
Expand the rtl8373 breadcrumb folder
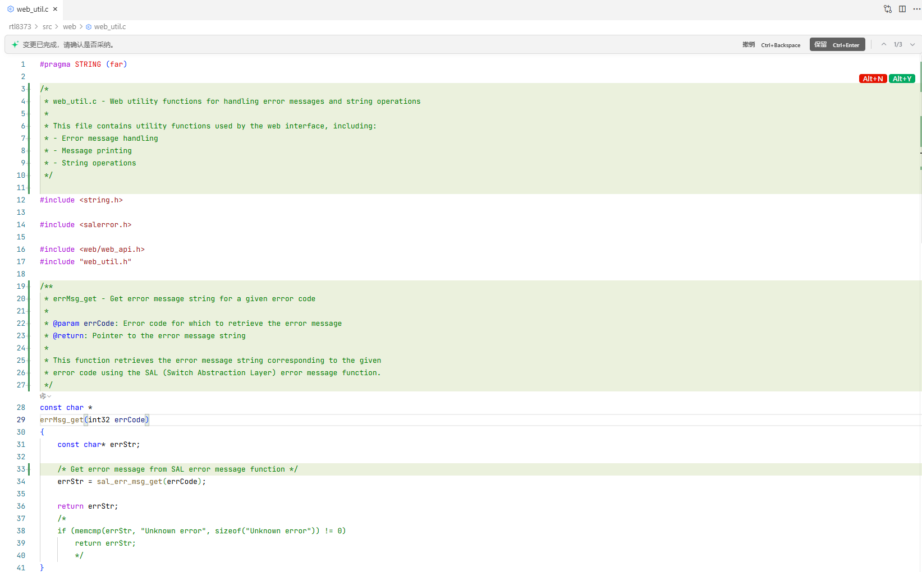coord(20,26)
